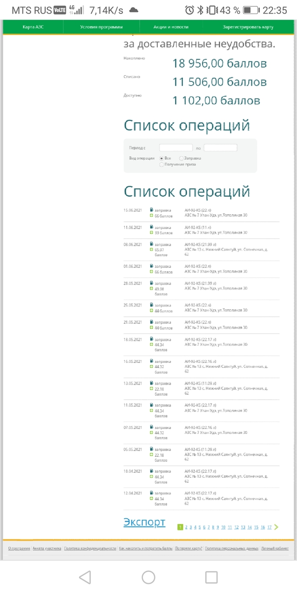Go to page 17 of operations list
The height and width of the screenshot is (595, 297).
[x=269, y=527]
